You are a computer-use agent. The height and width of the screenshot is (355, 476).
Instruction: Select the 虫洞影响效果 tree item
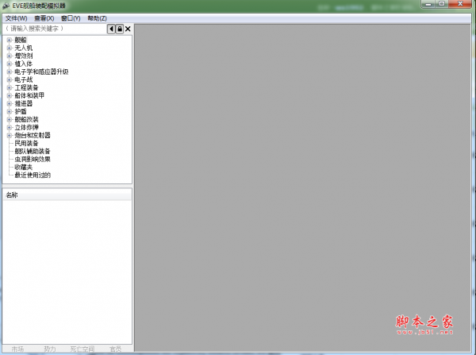click(33, 159)
